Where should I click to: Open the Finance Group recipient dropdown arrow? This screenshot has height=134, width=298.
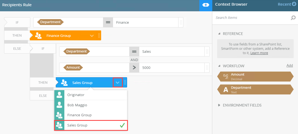[92, 36]
